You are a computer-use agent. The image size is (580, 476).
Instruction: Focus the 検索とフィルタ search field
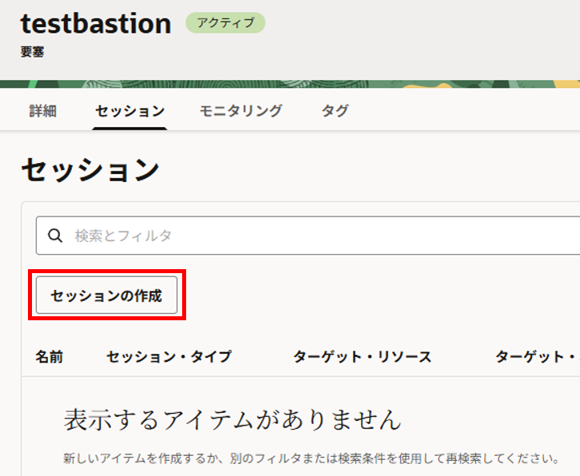[x=320, y=236]
